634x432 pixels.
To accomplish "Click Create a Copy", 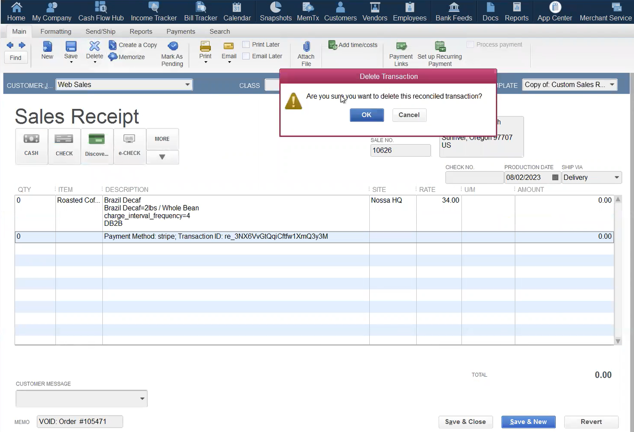I will 133,45.
